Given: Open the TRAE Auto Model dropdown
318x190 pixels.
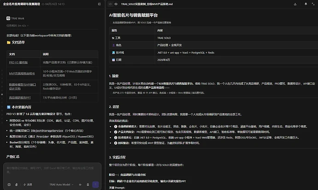Looking at the screenshot, I should (x=61, y=184).
